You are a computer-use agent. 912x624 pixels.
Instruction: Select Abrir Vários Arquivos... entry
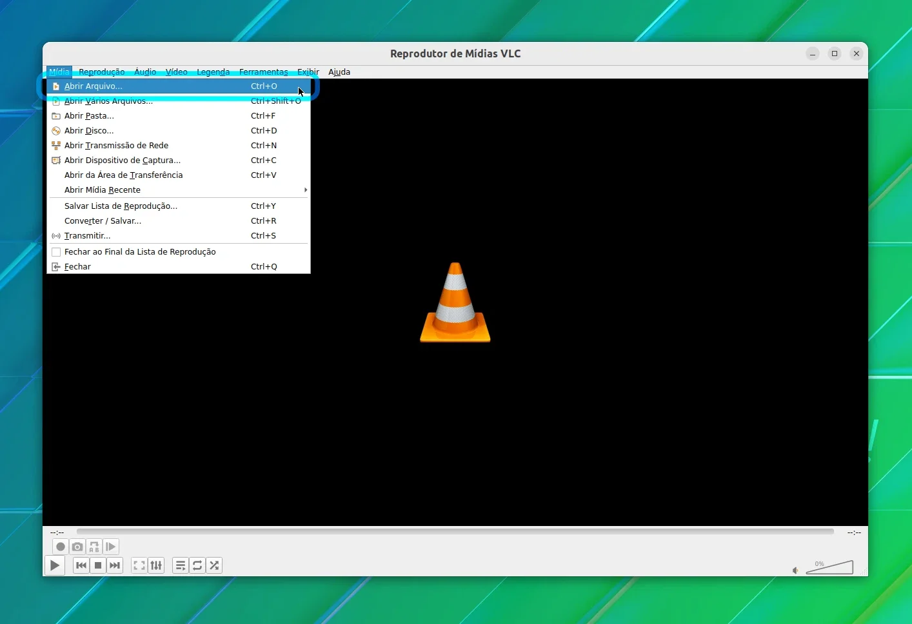[179, 101]
